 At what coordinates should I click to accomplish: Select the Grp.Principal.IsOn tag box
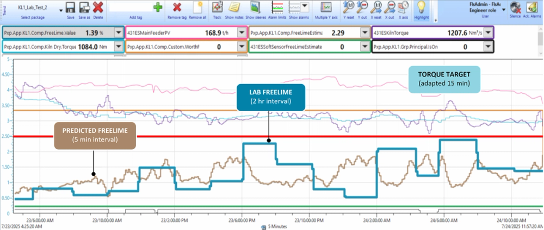coord(432,46)
